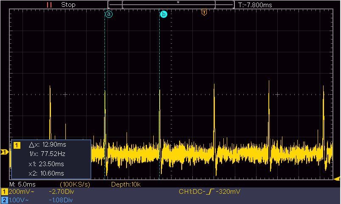Click the yellow channel 1 indicator in status bar
The width and height of the screenshot is (341, 204).
tap(4, 192)
